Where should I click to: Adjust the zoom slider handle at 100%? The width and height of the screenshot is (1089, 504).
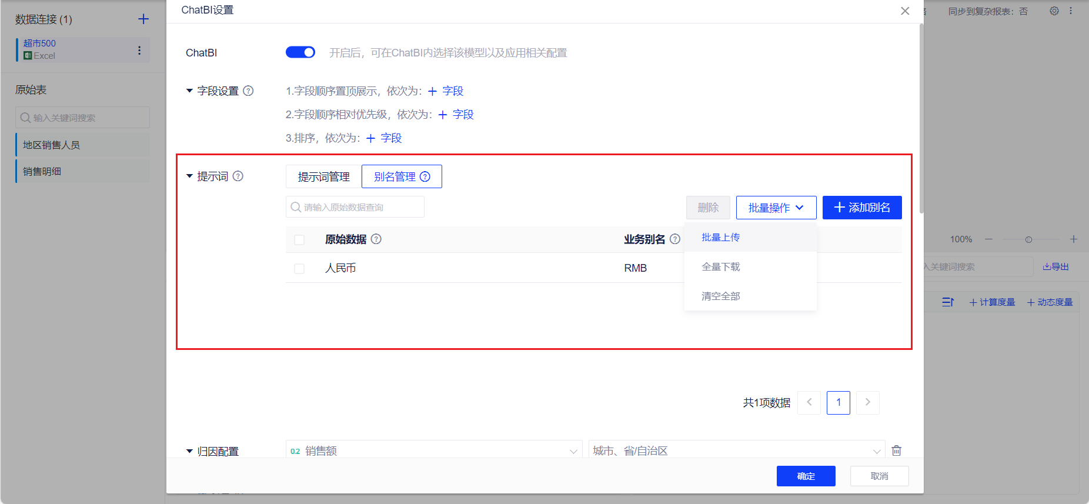[1028, 239]
